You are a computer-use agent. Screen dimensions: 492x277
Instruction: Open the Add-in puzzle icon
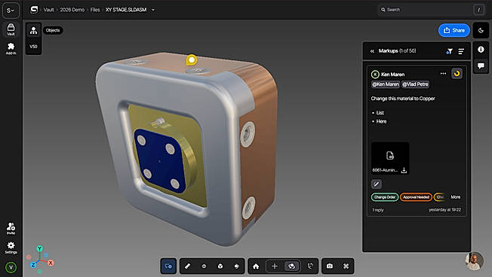(x=11, y=48)
